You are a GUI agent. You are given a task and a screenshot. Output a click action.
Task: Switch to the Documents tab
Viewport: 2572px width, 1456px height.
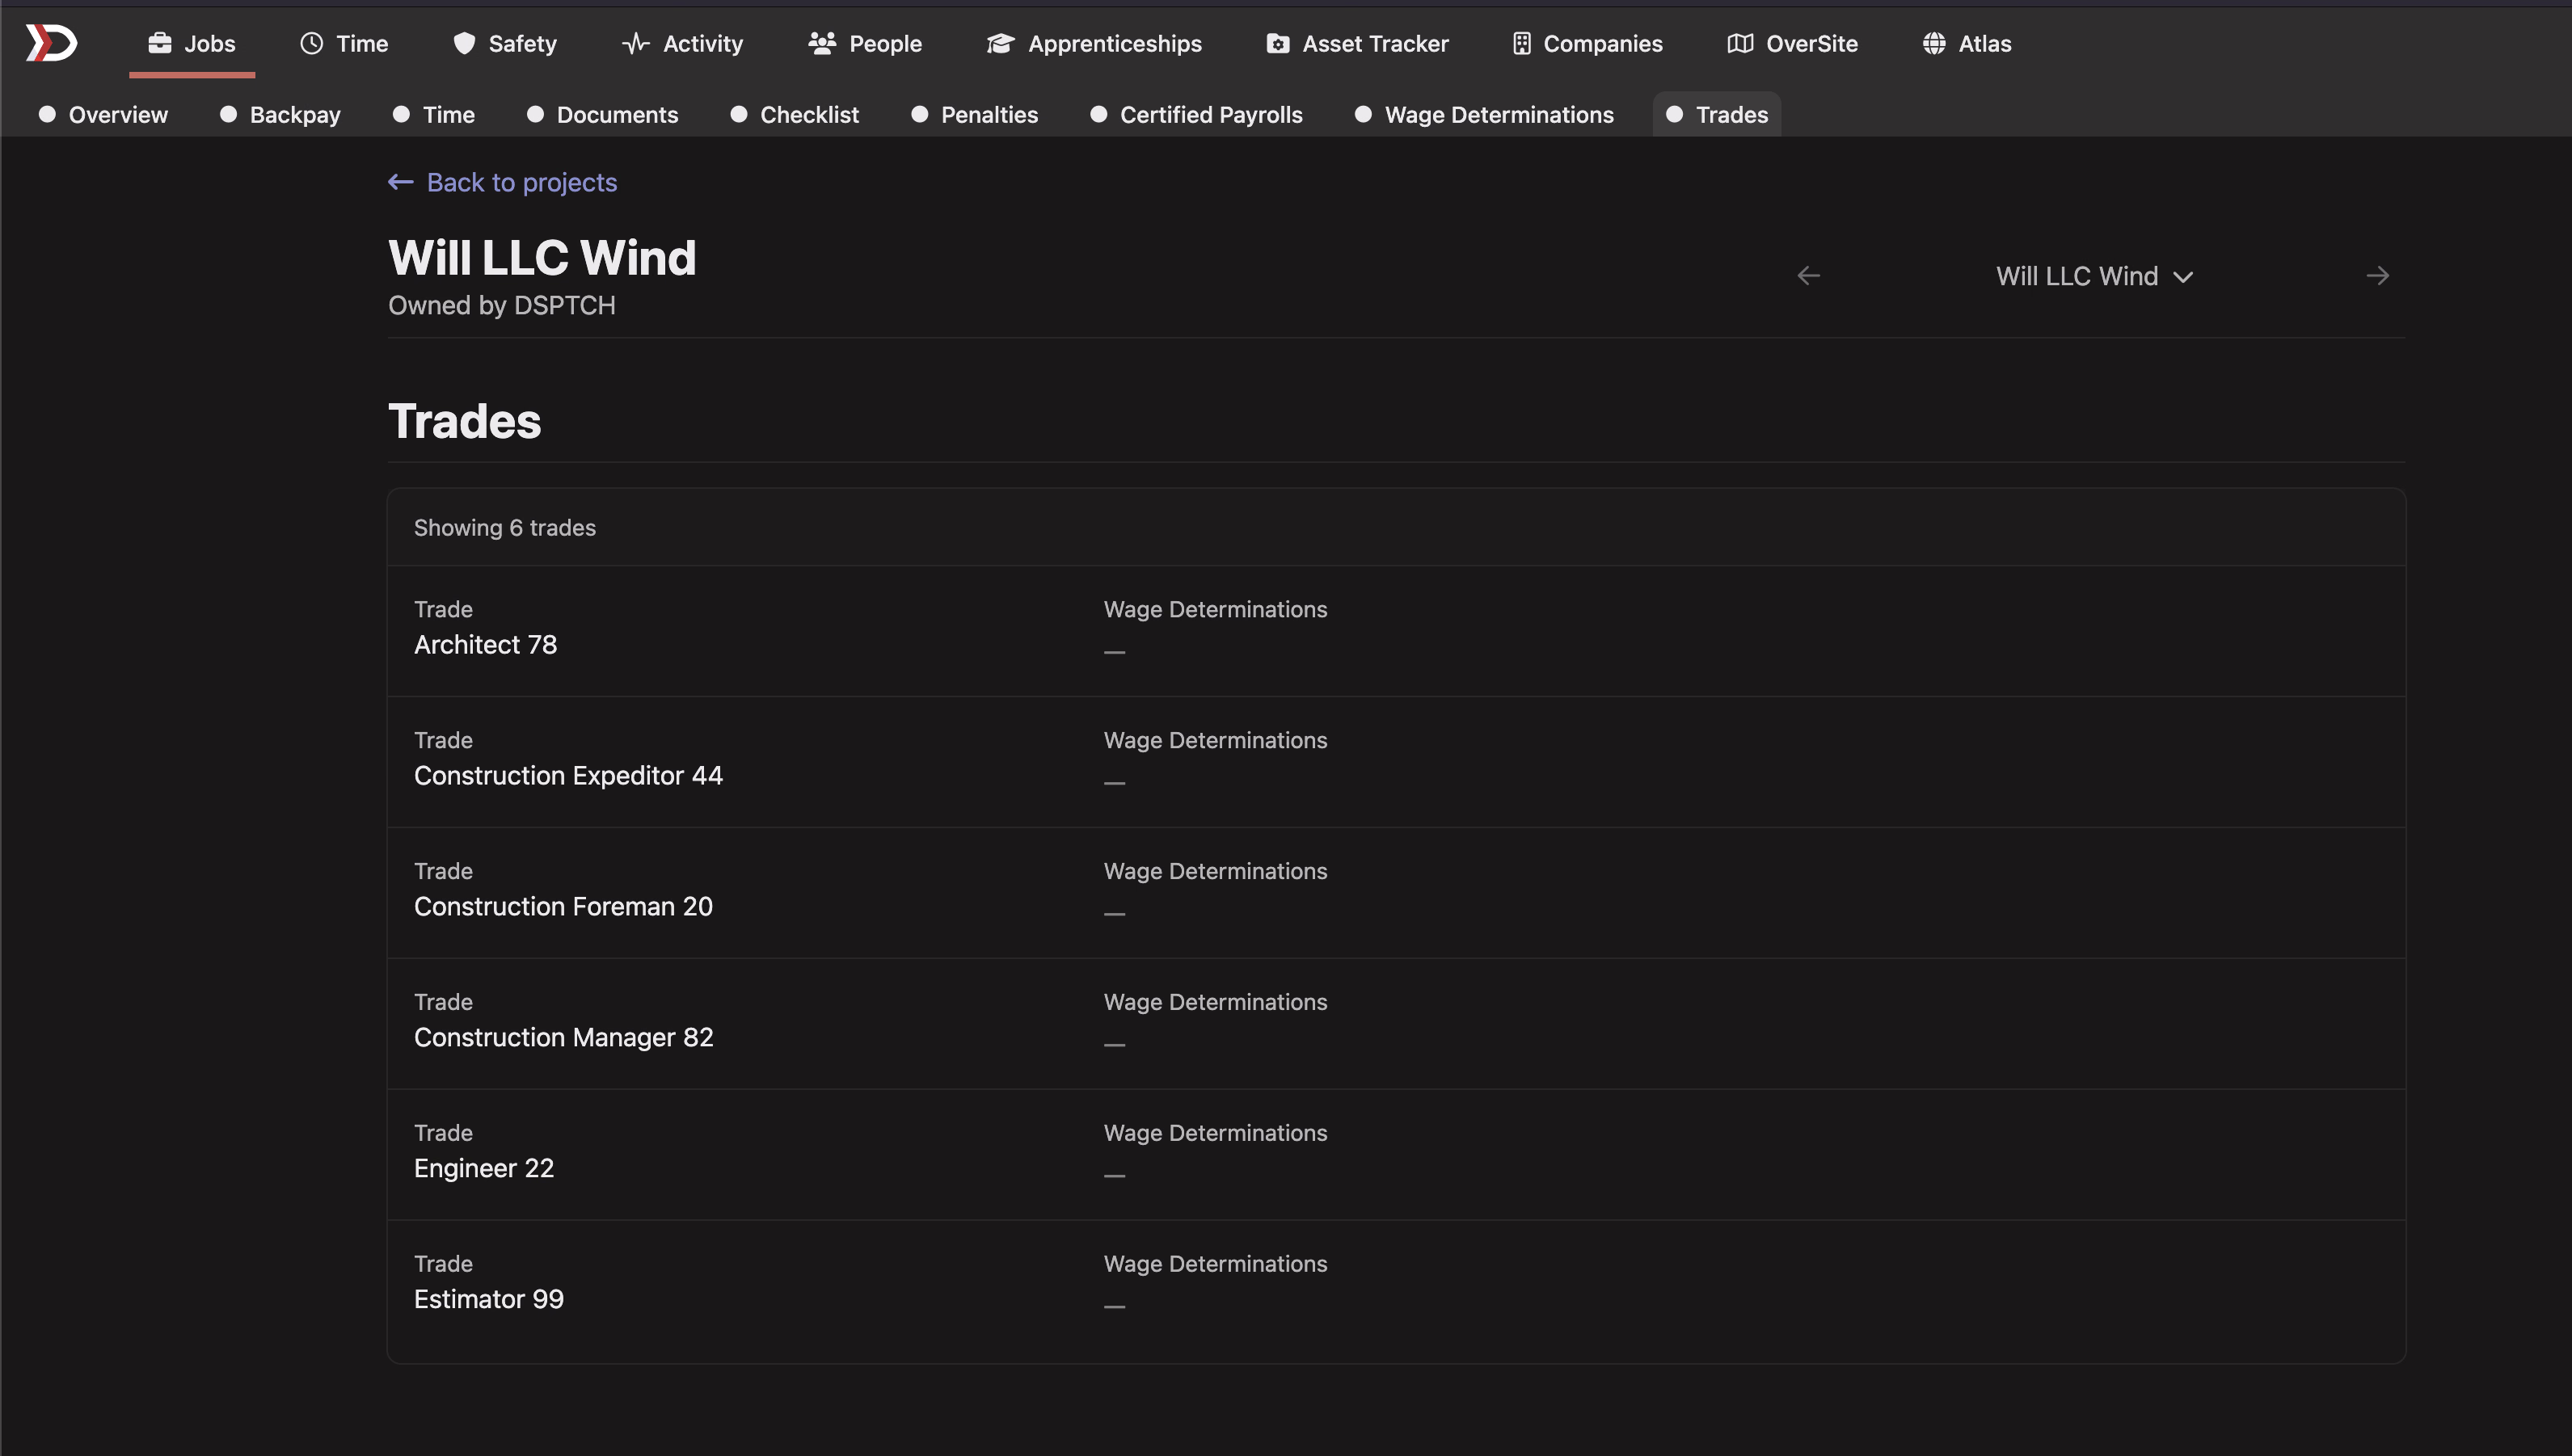click(x=602, y=114)
